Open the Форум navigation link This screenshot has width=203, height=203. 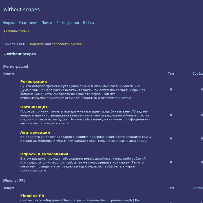9,23
